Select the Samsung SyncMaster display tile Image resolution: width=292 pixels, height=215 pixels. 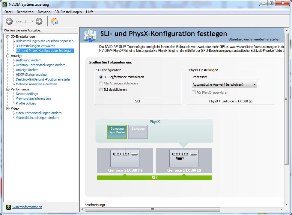pyautogui.click(x=117, y=132)
